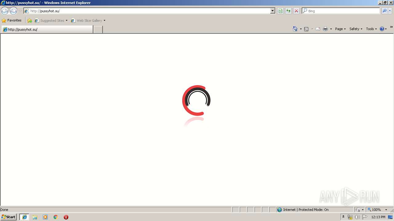Click the Refresh page icon

(288, 11)
